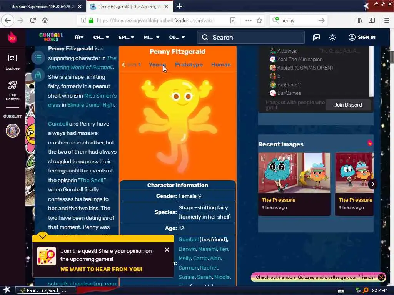The height and width of the screenshot is (295, 394).
Task: Open the wiki discussions icon
Action: tap(316, 37)
